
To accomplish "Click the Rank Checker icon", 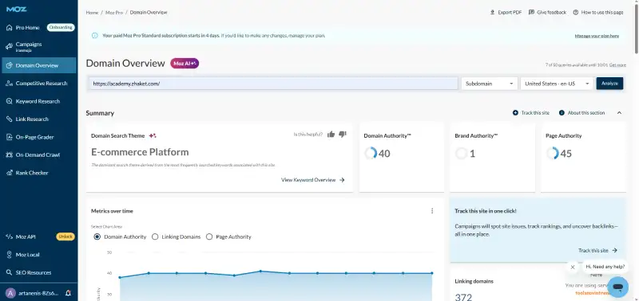I will pos(9,173).
